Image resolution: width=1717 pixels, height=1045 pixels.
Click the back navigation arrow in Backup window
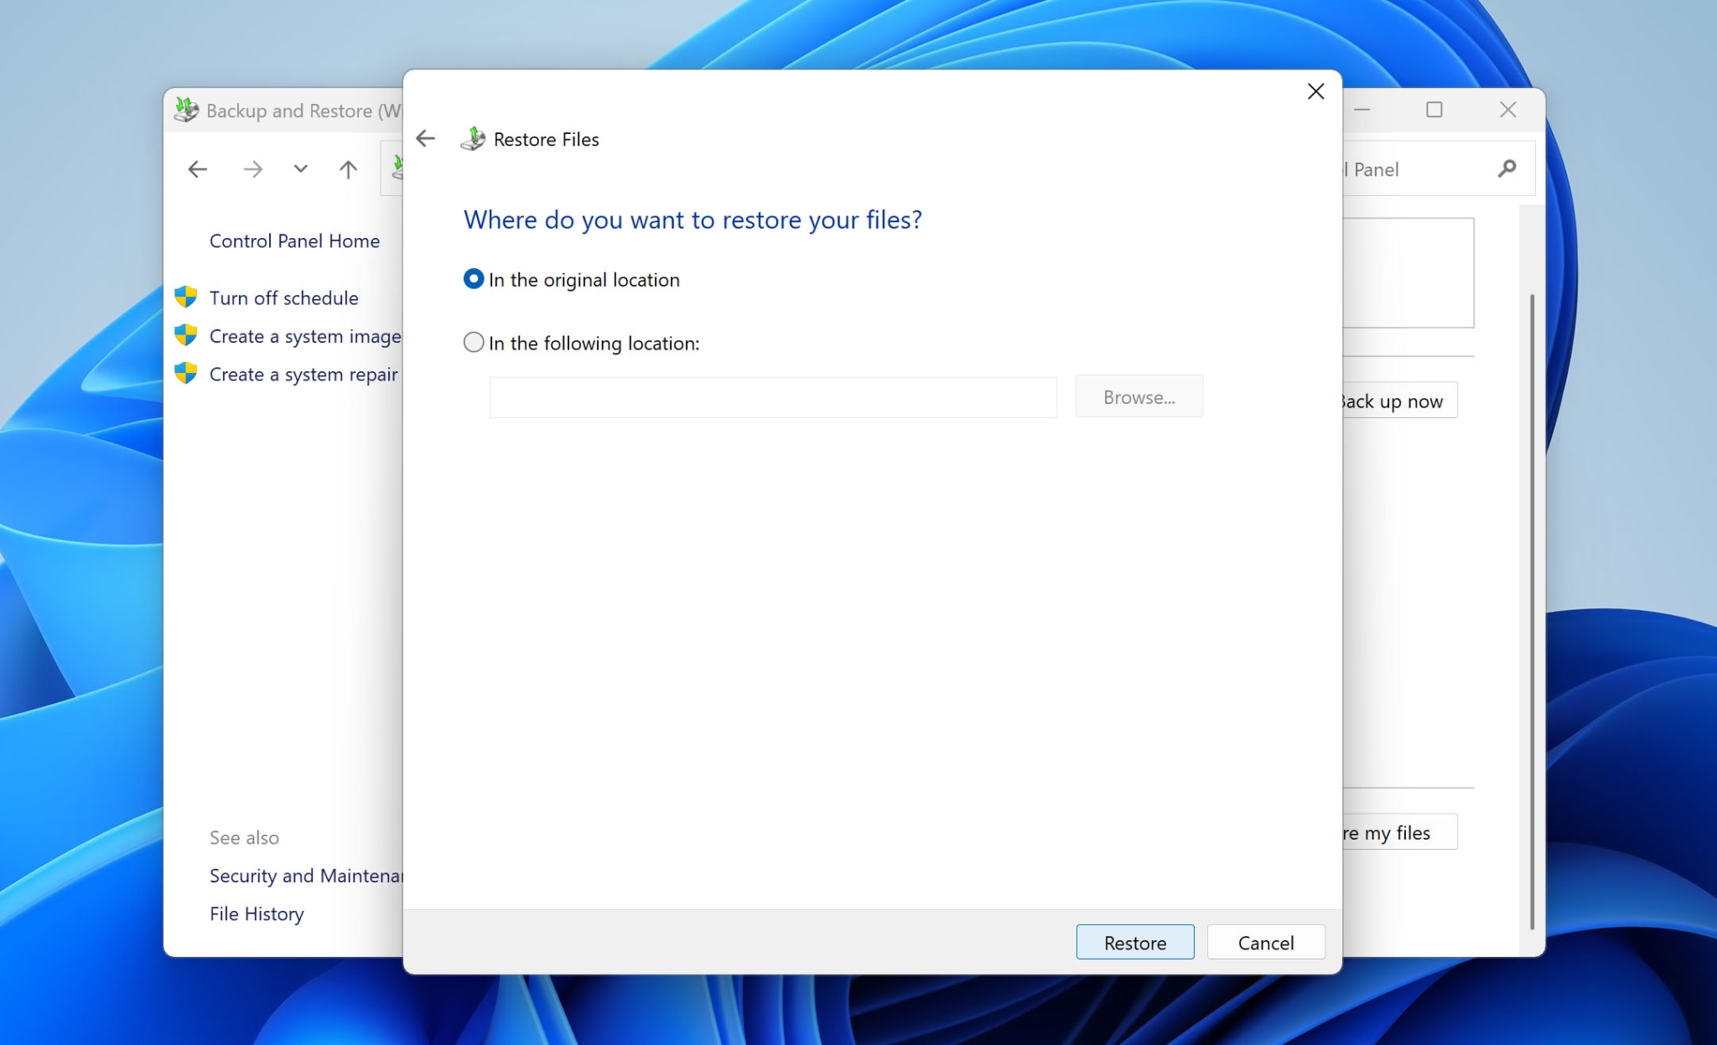pyautogui.click(x=198, y=168)
